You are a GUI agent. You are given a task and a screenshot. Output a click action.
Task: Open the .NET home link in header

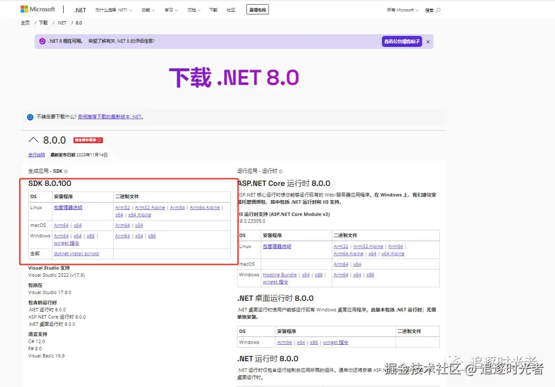point(80,10)
